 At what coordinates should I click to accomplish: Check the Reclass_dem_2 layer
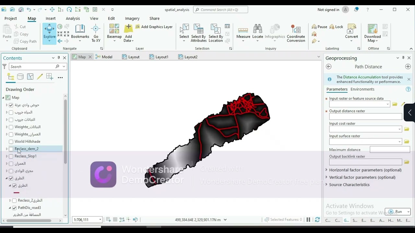(x=11, y=149)
